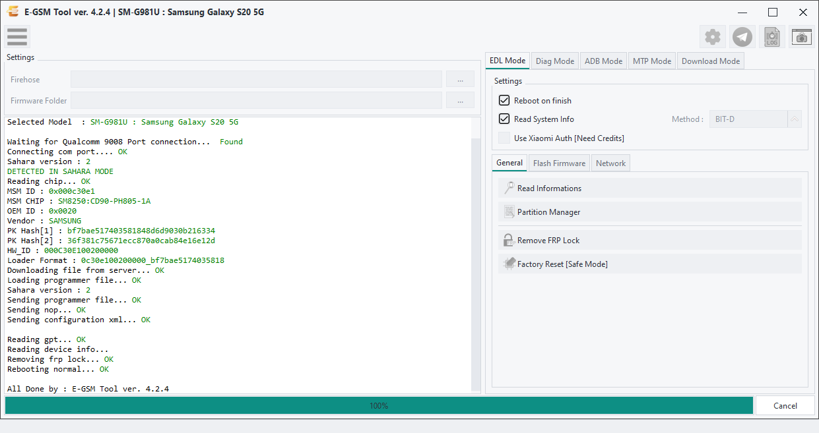Open the Telegram channel icon
819x433 pixels.
(743, 37)
